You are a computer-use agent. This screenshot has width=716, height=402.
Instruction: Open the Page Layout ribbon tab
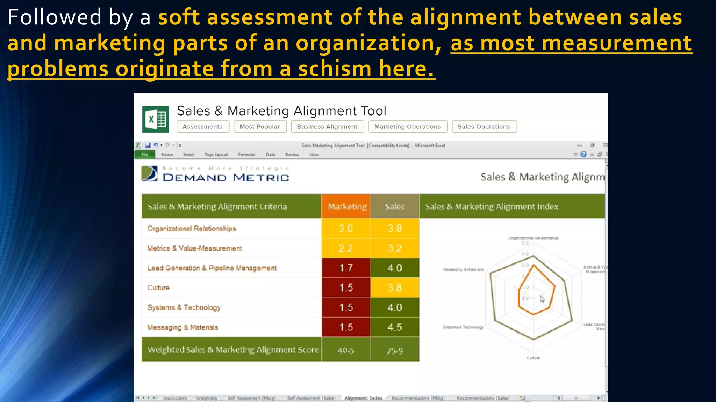point(216,155)
